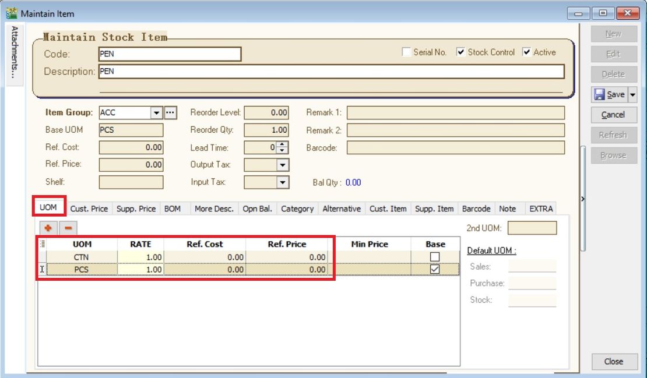
Task: Click the ellipsis button beside Item Group
Action: (170, 112)
